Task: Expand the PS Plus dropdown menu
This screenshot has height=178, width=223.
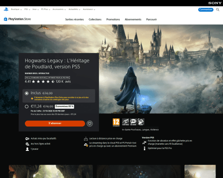Action: [x=46, y=9]
